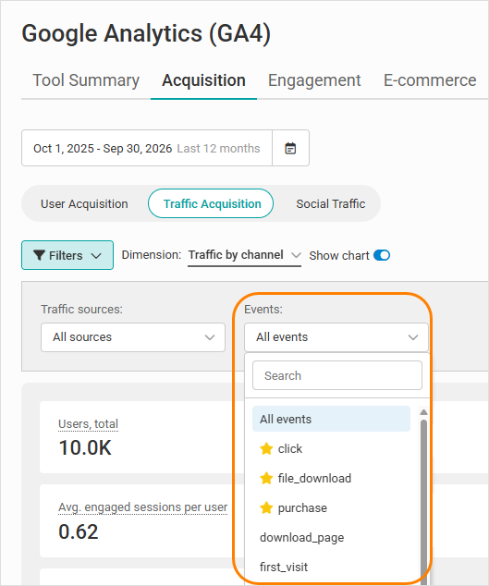This screenshot has height=586, width=489.
Task: Select User Acquisition report
Action: (84, 203)
